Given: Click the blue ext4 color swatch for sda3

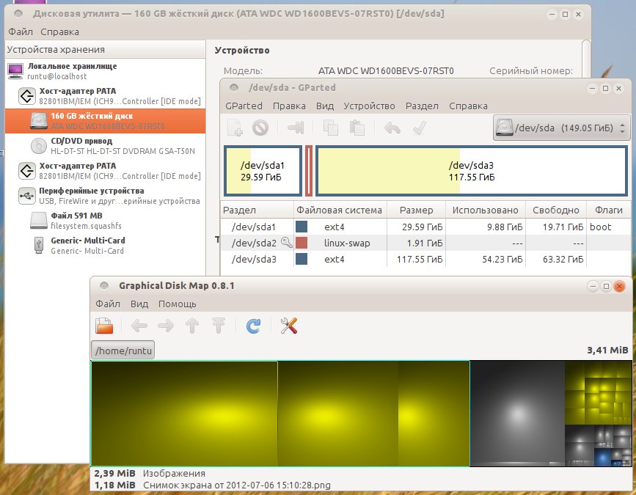Looking at the screenshot, I should pyautogui.click(x=301, y=259).
